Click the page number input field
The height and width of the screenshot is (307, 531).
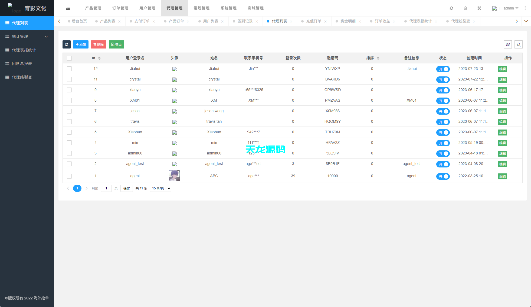[106, 188]
